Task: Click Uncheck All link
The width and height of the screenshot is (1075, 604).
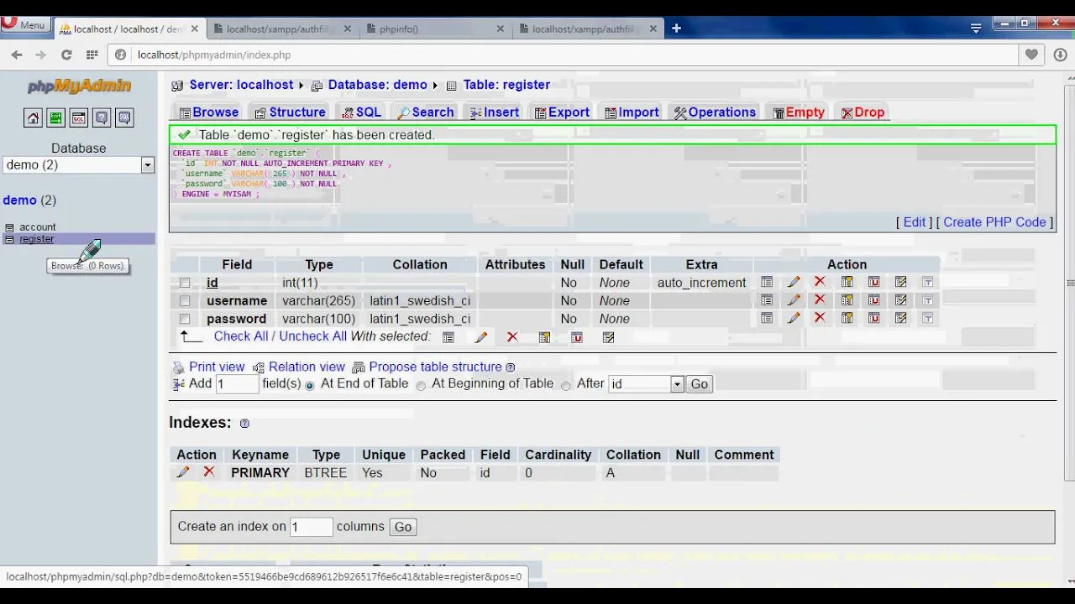Action: tap(312, 336)
